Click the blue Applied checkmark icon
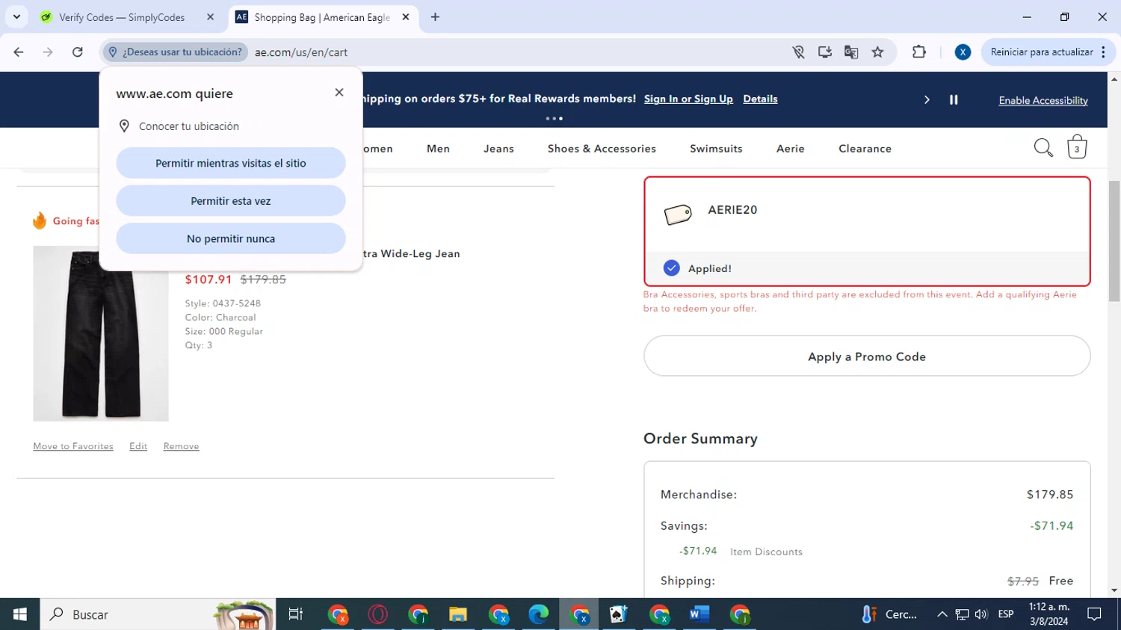The width and height of the screenshot is (1121, 630). point(671,268)
